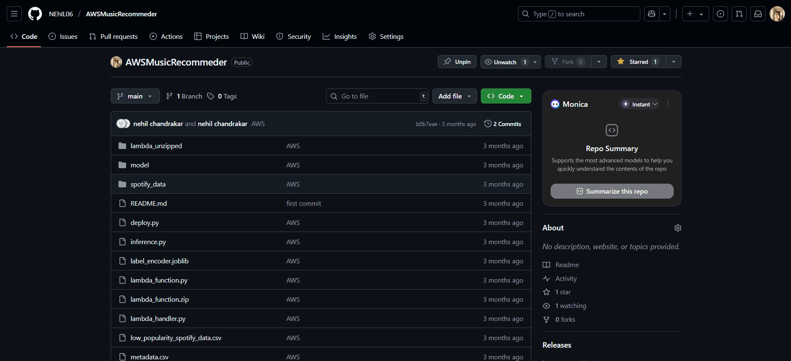Click the AWSMusicRecommeder breadcrumb link
This screenshot has width=791, height=361.
pyautogui.click(x=121, y=14)
